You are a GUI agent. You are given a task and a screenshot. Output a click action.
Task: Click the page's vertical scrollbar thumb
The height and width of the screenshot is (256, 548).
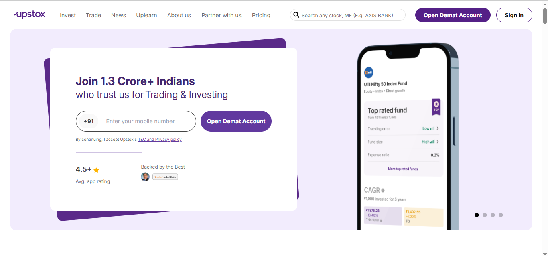click(x=545, y=15)
